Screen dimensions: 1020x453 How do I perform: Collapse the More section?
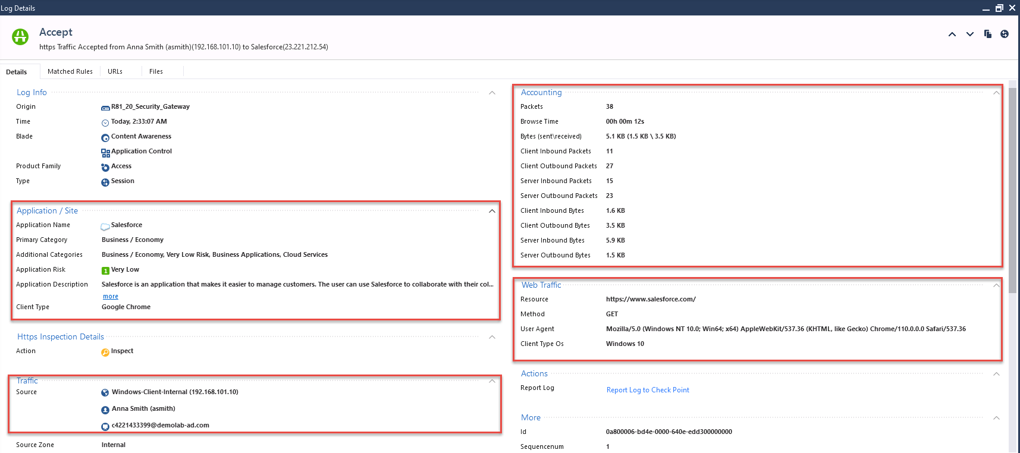point(996,418)
